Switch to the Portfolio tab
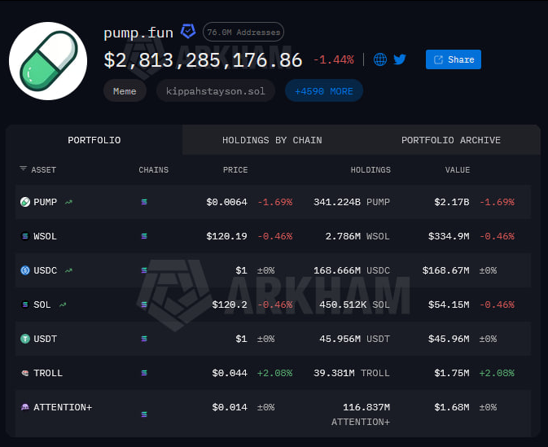 point(94,140)
